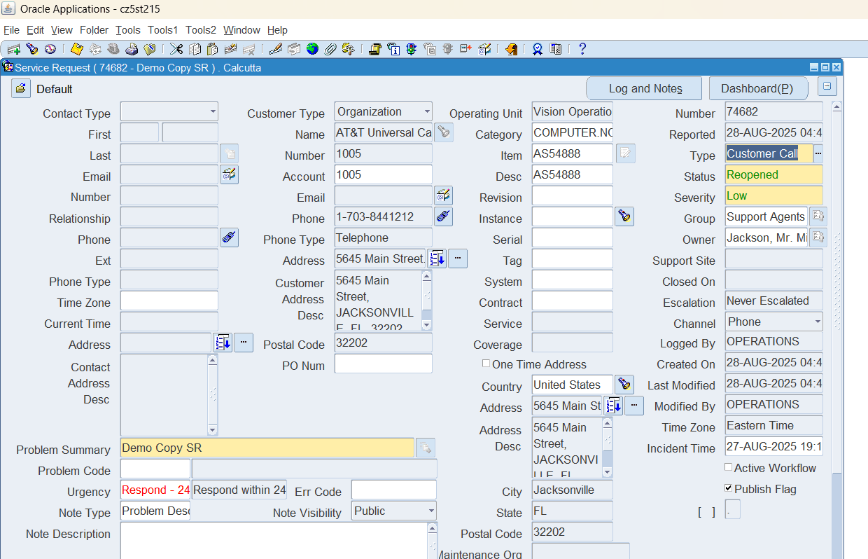
Task: Click the Dashboard(P) button
Action: point(757,88)
